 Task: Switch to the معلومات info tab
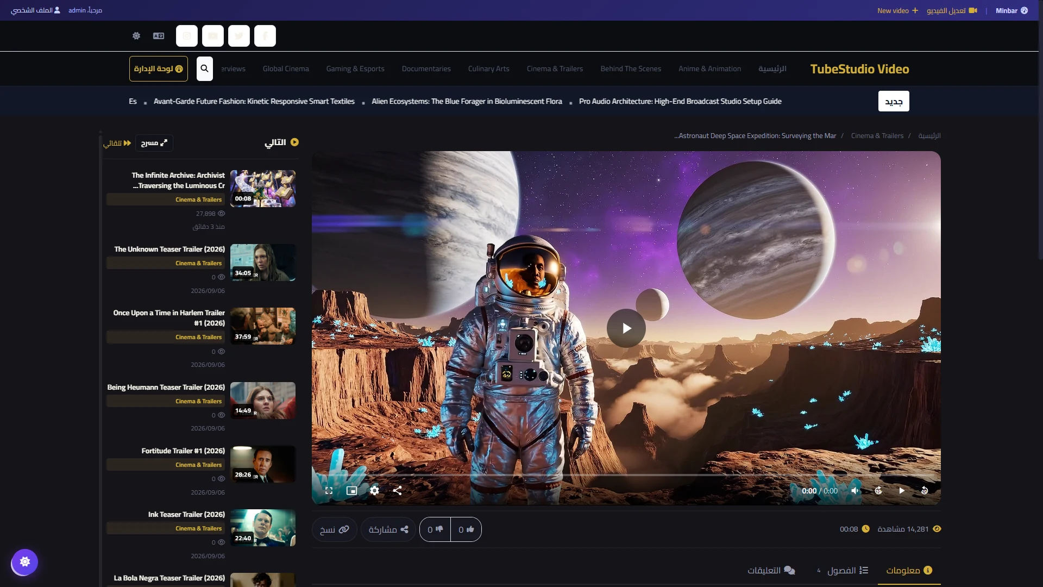coord(909,570)
